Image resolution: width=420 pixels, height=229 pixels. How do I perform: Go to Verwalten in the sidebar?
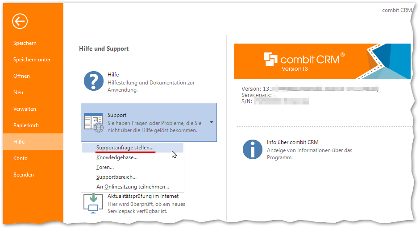click(25, 109)
